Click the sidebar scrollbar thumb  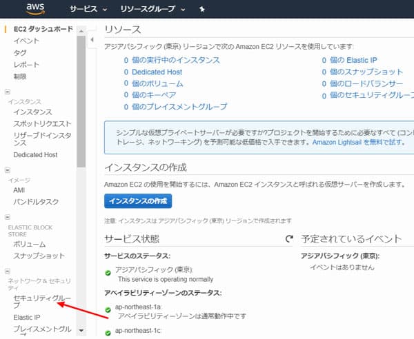(x=81, y=101)
